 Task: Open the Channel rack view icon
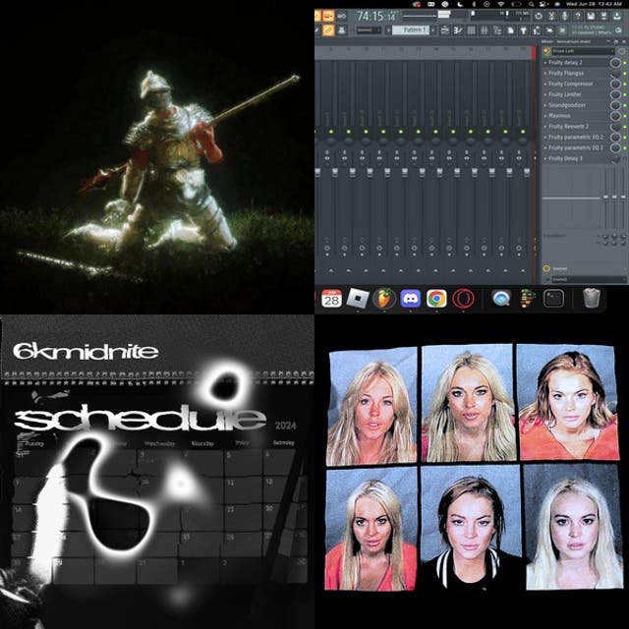pyautogui.click(x=472, y=30)
